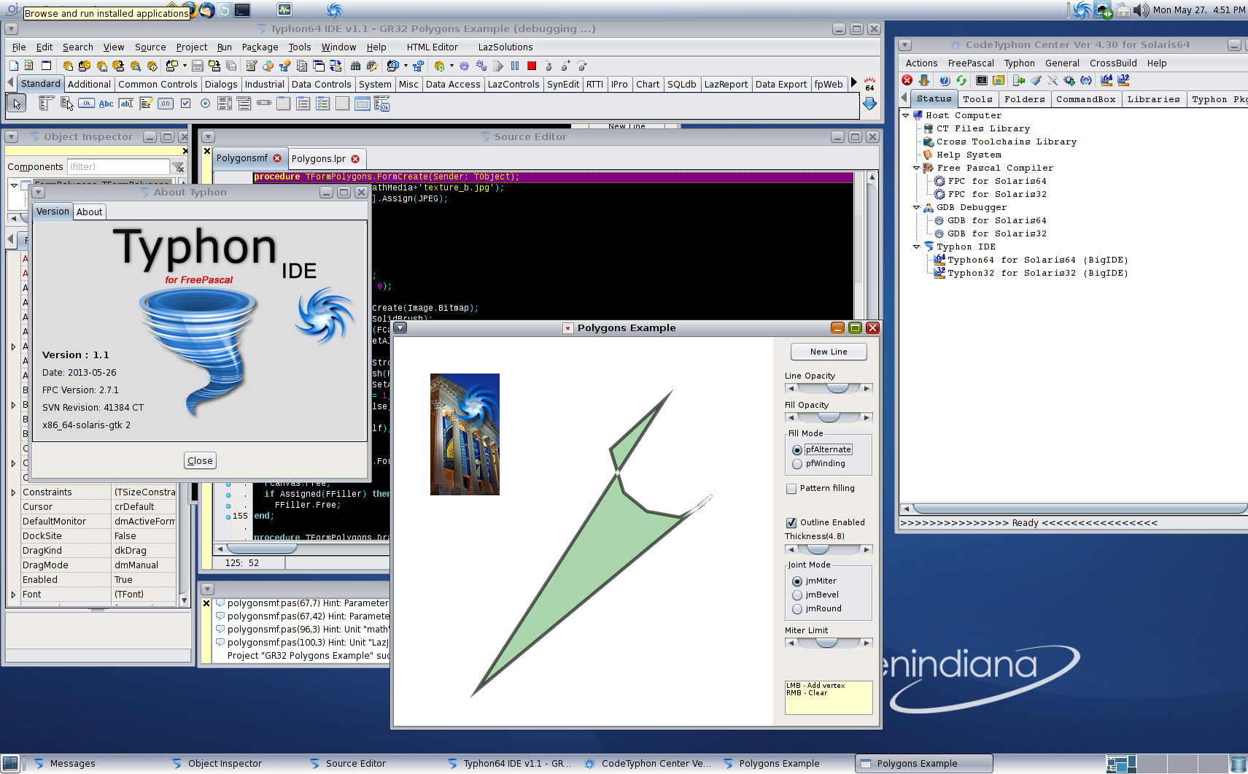Toggle the Outline Enabled checkbox
The height and width of the screenshot is (774, 1248).
coord(791,523)
